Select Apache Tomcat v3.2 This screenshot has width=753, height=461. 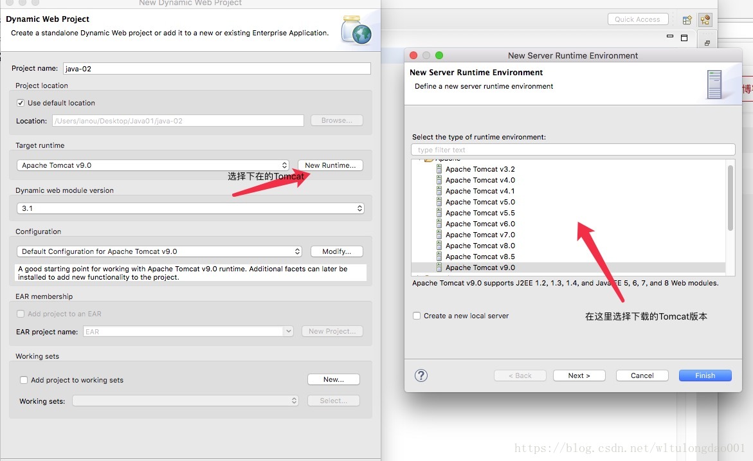point(480,169)
